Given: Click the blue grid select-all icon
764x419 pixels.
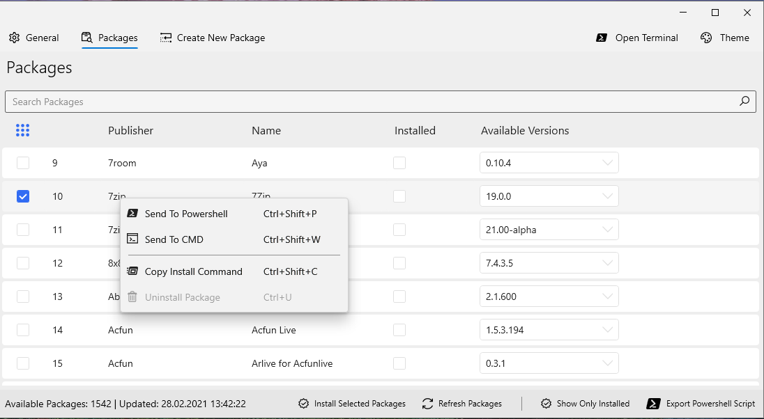Looking at the screenshot, I should 22,130.
